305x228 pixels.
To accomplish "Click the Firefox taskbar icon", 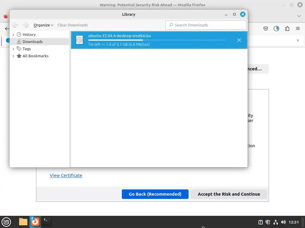I will tap(35, 222).
